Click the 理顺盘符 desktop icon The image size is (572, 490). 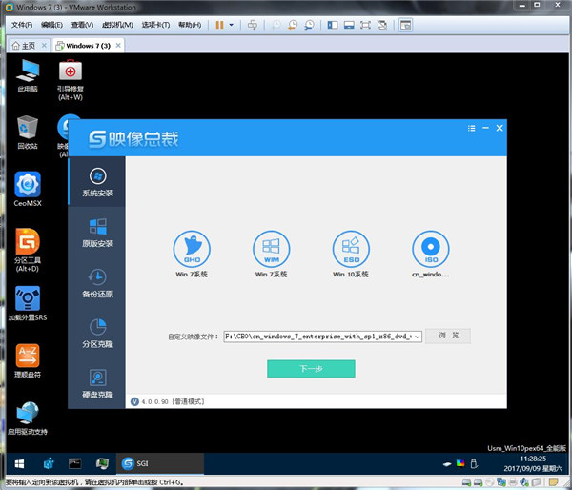coord(28,361)
